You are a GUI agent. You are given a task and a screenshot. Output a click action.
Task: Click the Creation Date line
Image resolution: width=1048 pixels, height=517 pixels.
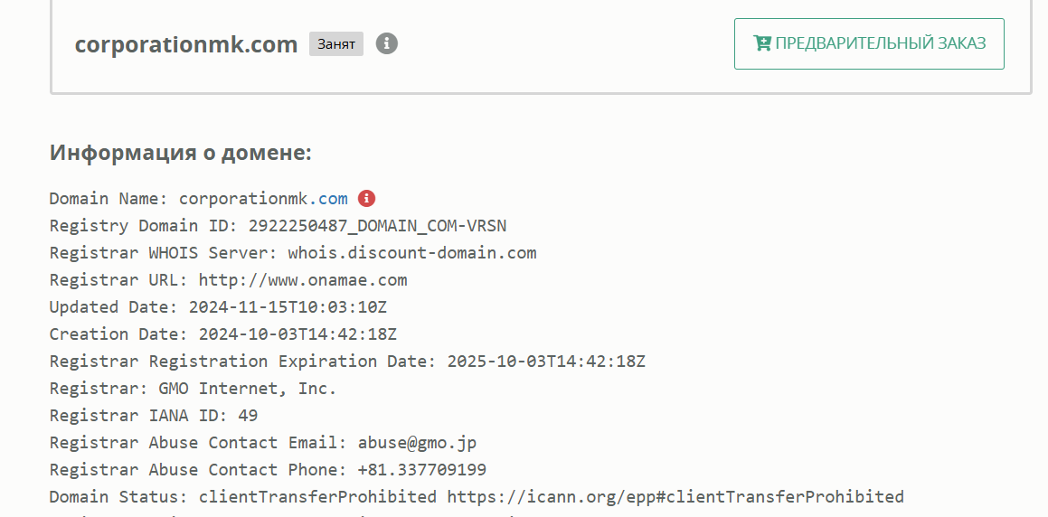(x=223, y=334)
